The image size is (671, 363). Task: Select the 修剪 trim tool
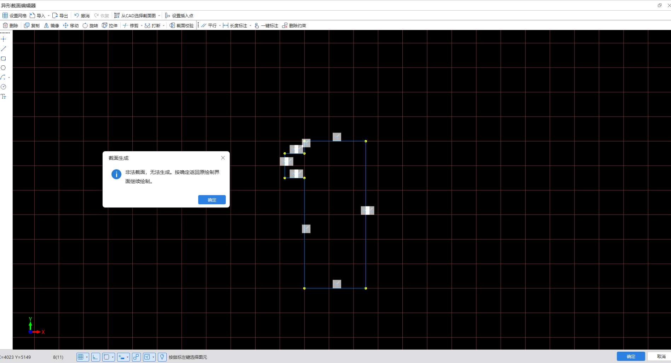coord(131,25)
